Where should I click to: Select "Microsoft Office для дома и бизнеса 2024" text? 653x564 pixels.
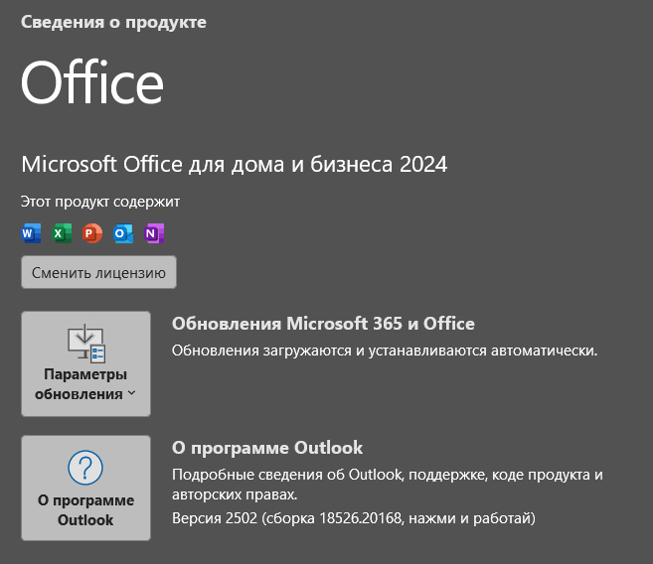pyautogui.click(x=234, y=164)
